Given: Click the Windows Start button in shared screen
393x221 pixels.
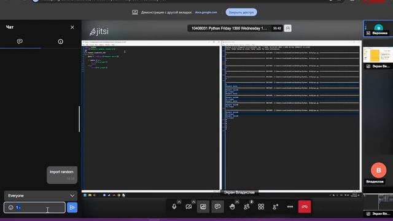Looking at the screenshot, I should tap(85, 195).
